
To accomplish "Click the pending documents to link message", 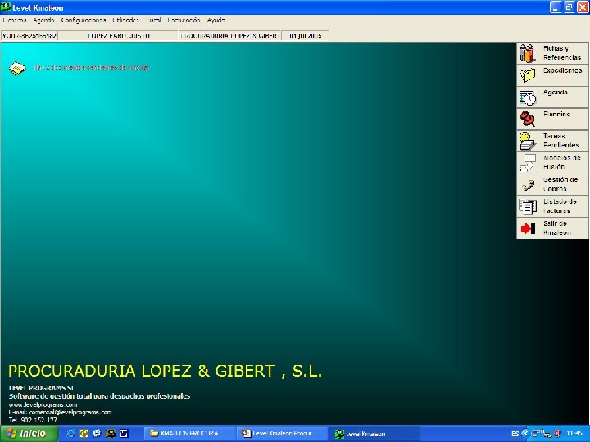I will [x=92, y=68].
